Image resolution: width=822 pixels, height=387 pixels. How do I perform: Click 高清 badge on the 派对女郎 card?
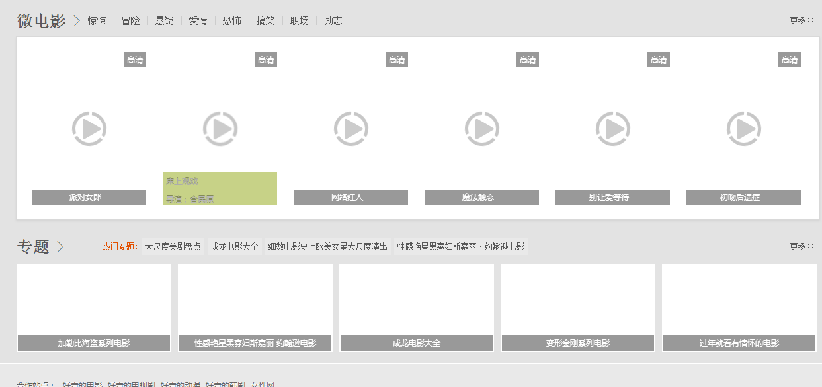coord(135,60)
